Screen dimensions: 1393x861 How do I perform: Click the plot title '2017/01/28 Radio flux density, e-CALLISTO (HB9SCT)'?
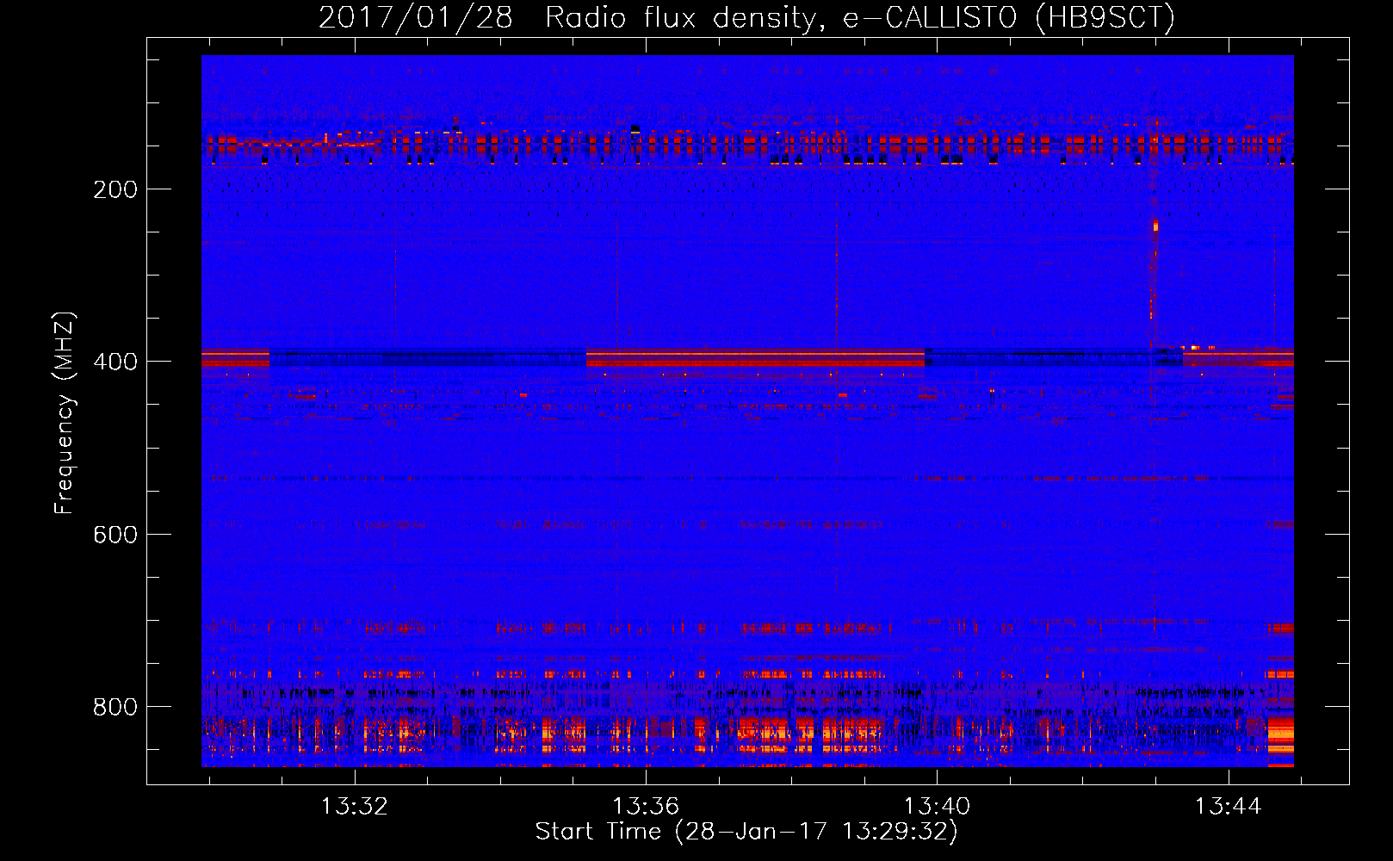[x=746, y=17]
